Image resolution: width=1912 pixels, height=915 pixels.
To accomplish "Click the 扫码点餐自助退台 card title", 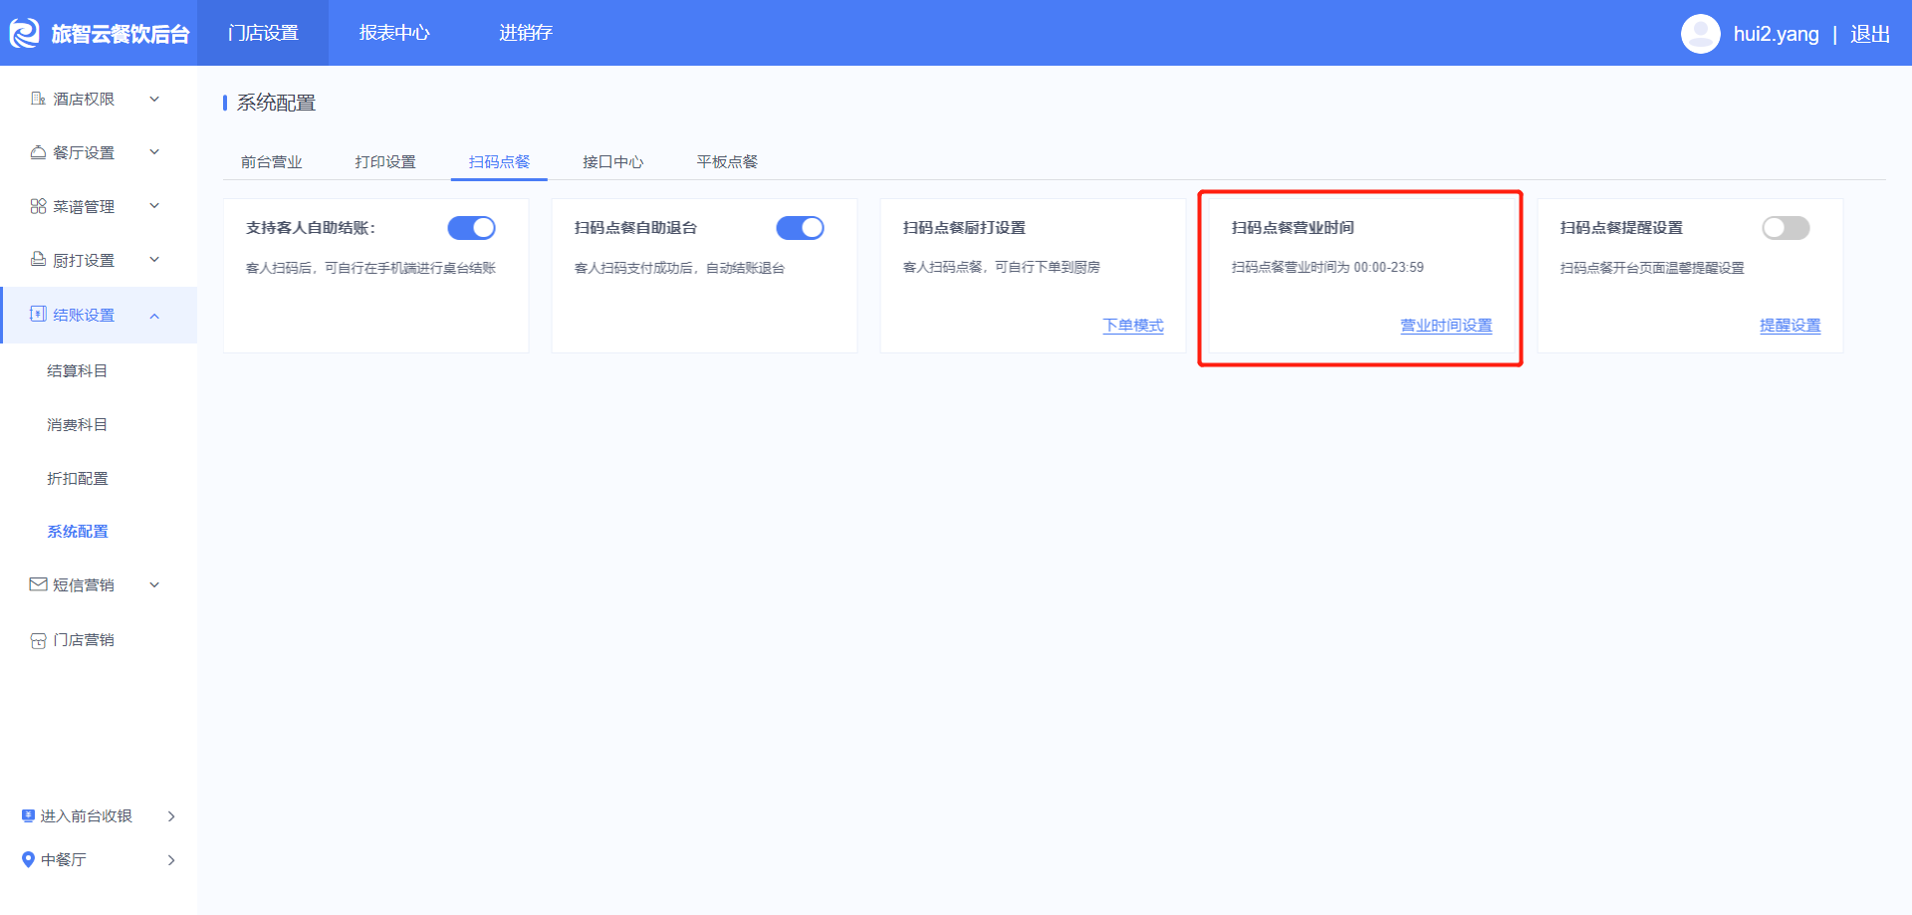I will tap(635, 228).
